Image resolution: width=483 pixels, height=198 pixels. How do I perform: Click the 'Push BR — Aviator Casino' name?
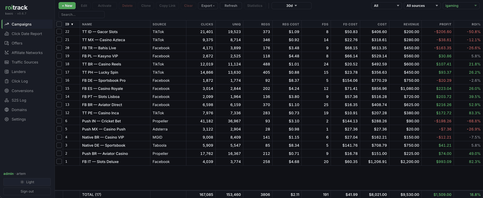(x=105, y=154)
